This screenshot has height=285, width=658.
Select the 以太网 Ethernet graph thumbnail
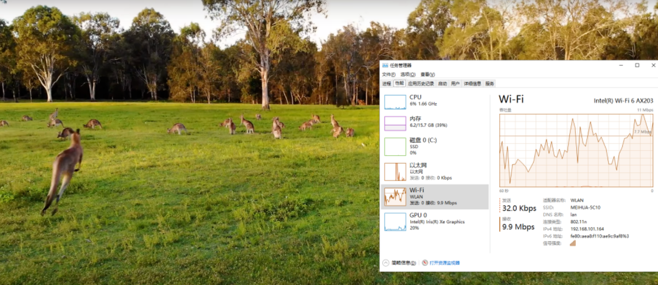pyautogui.click(x=395, y=172)
